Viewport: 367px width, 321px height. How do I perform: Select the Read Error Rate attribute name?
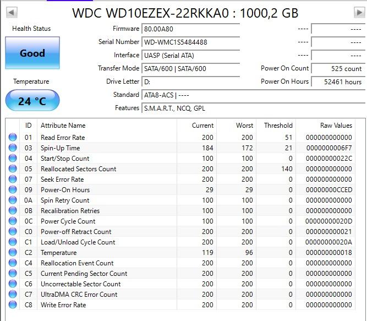click(63, 138)
